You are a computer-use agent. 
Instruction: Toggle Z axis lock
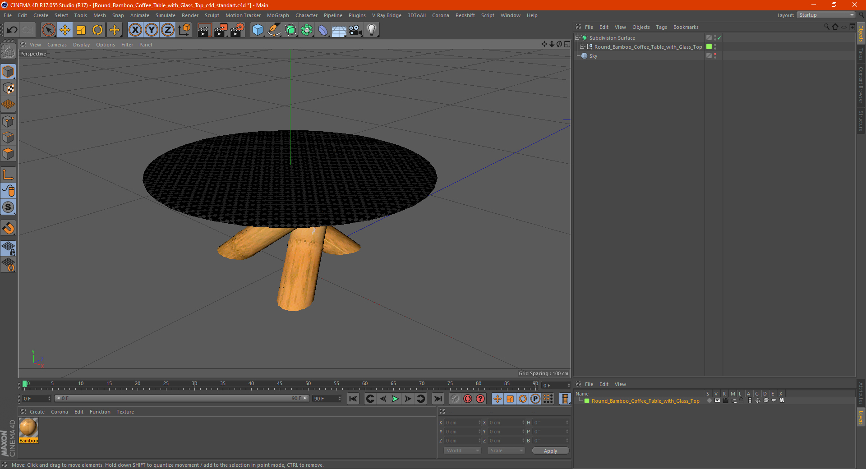pos(168,30)
